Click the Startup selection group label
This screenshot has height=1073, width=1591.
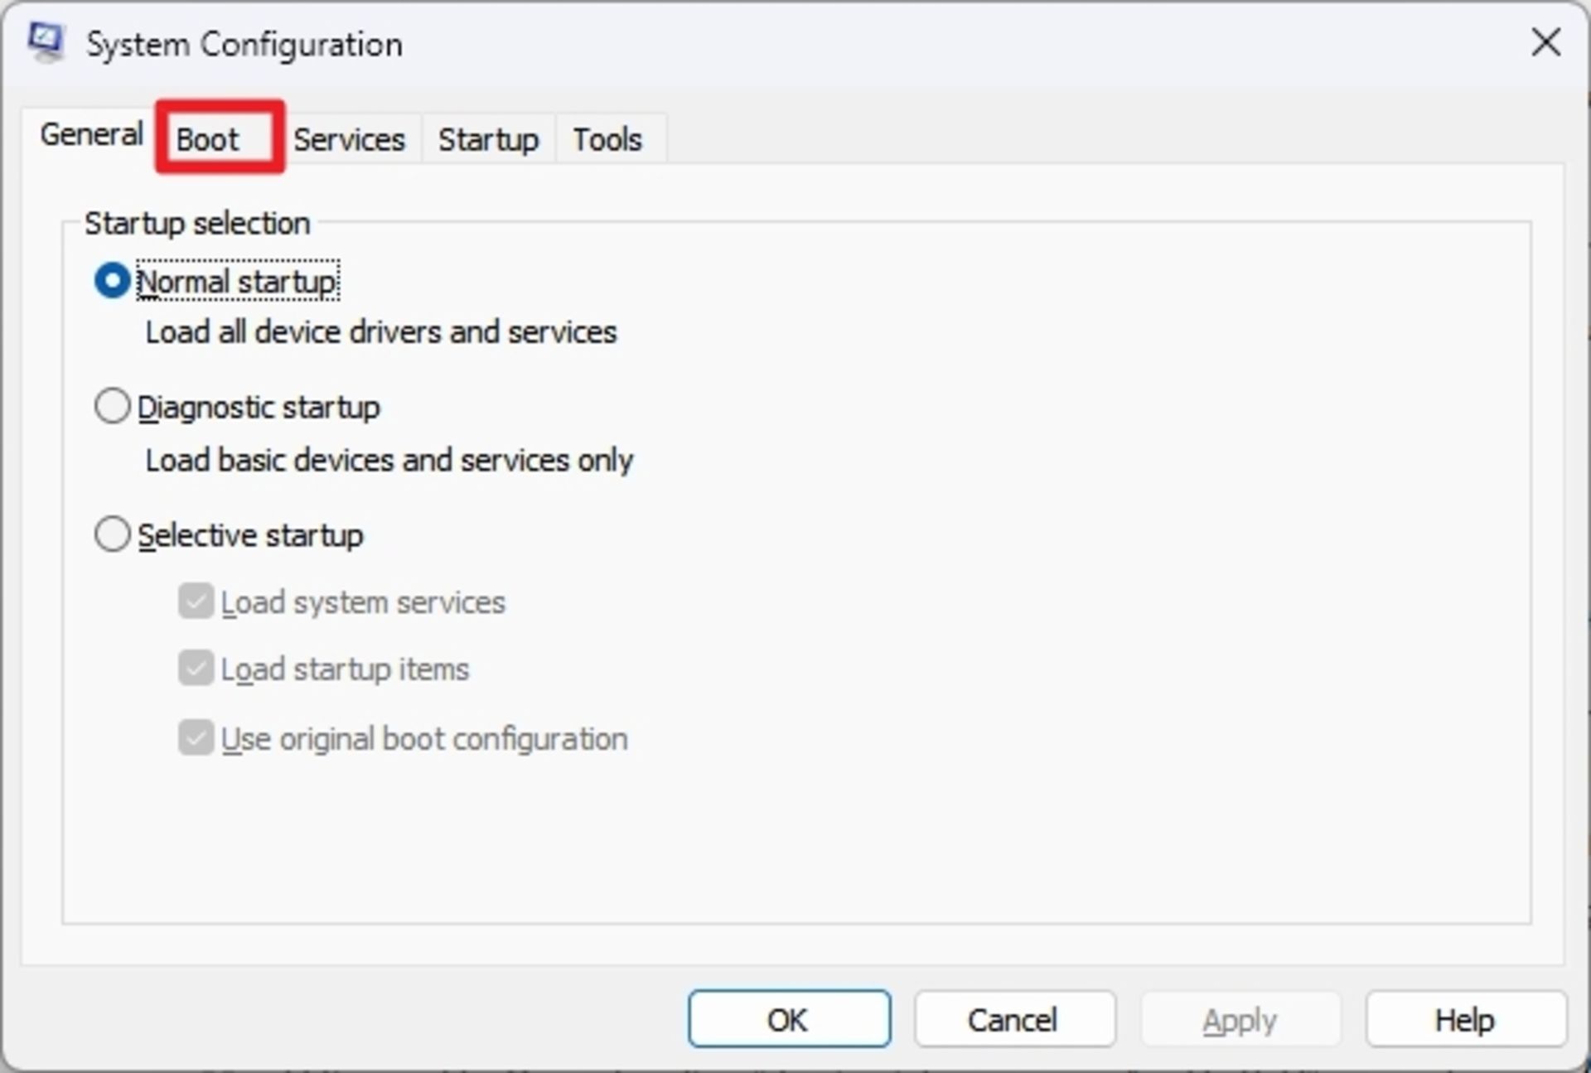click(197, 222)
